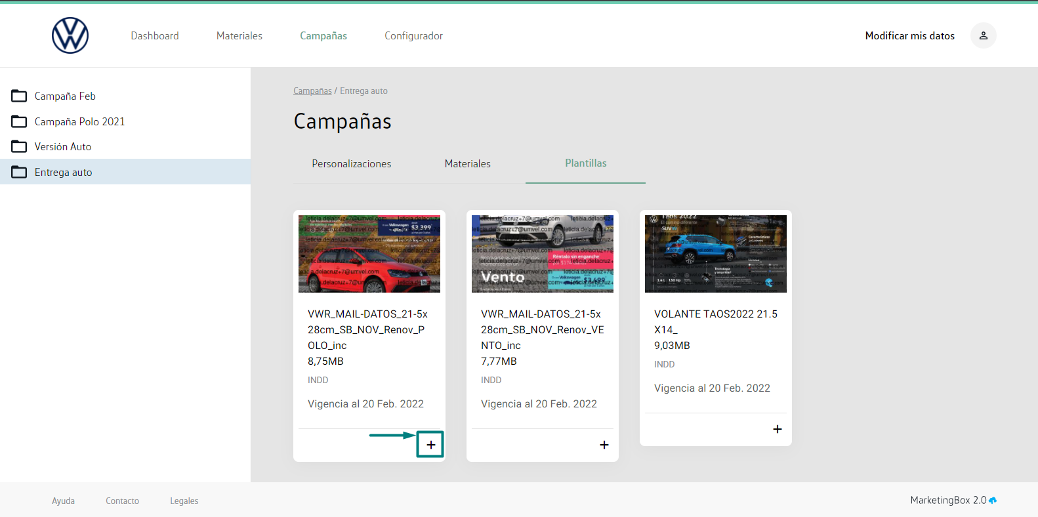
Task: Expand plus on the VENTO_inc template card
Action: pos(604,445)
